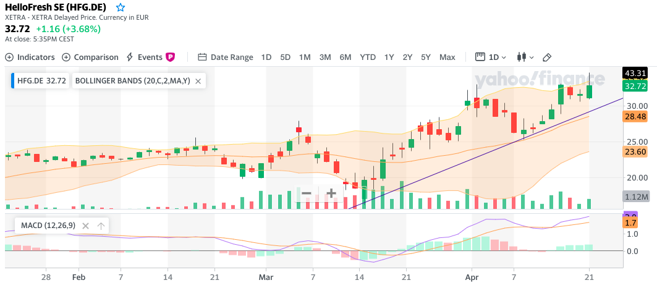Select the 1Y range
The image size is (657, 301).
[389, 57]
